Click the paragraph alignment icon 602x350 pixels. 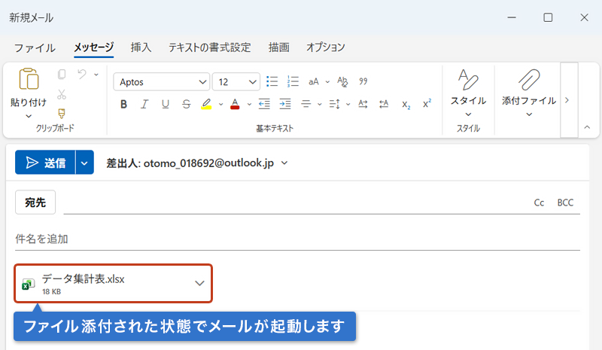[x=306, y=104]
